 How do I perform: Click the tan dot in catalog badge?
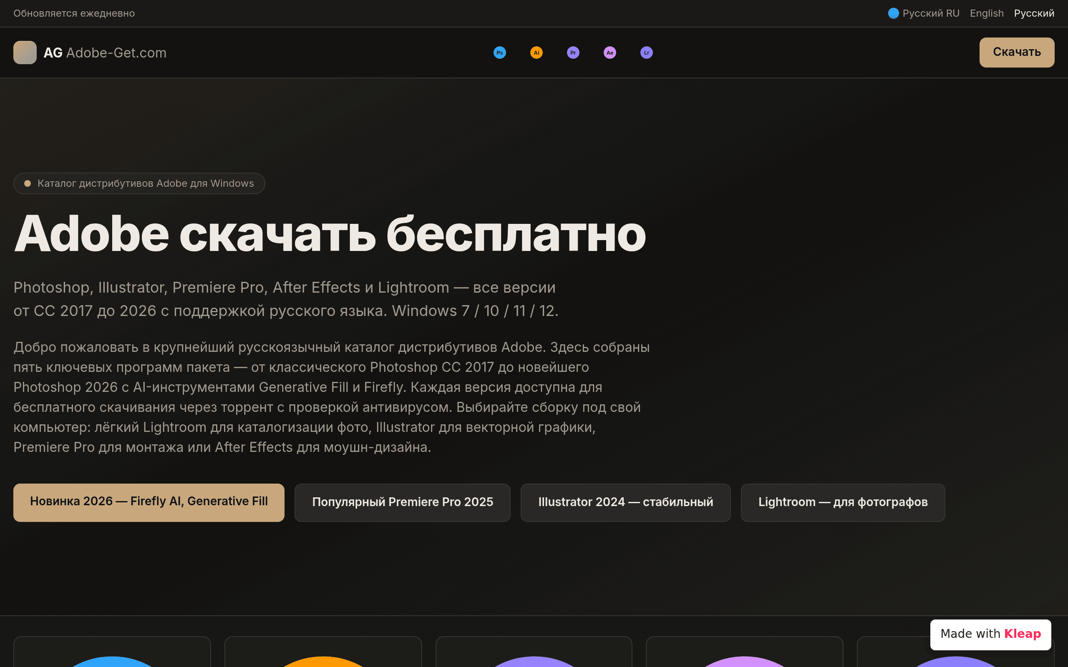pos(28,183)
